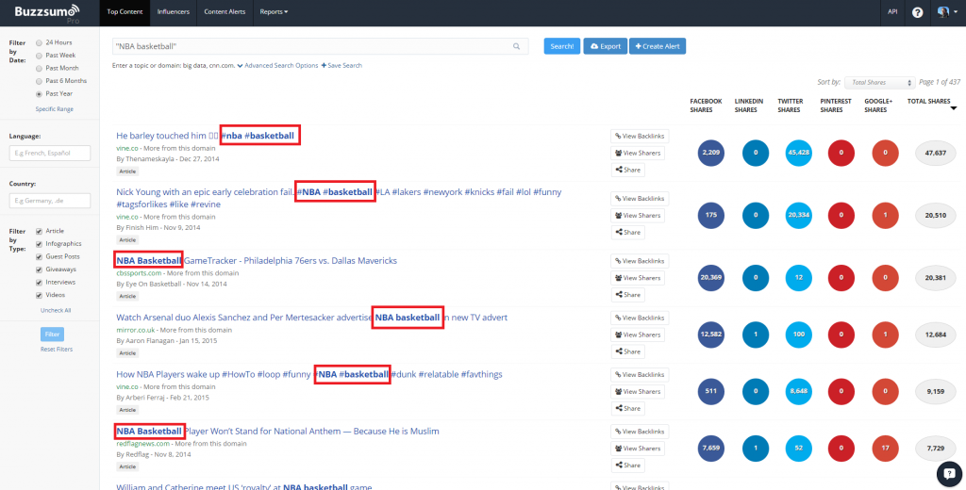The image size is (966, 490).
Task: Share the 'He barley touched him' result
Action: pos(627,170)
